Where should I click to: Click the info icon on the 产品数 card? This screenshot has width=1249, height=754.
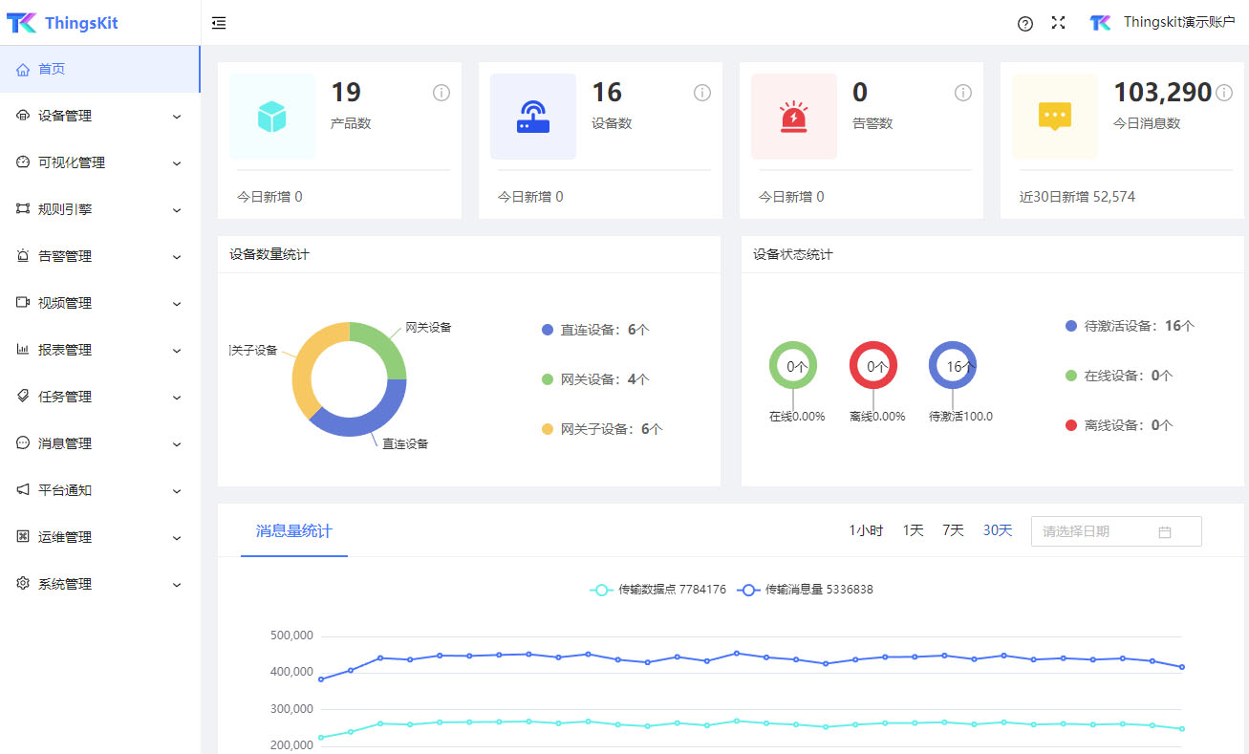coord(441,93)
